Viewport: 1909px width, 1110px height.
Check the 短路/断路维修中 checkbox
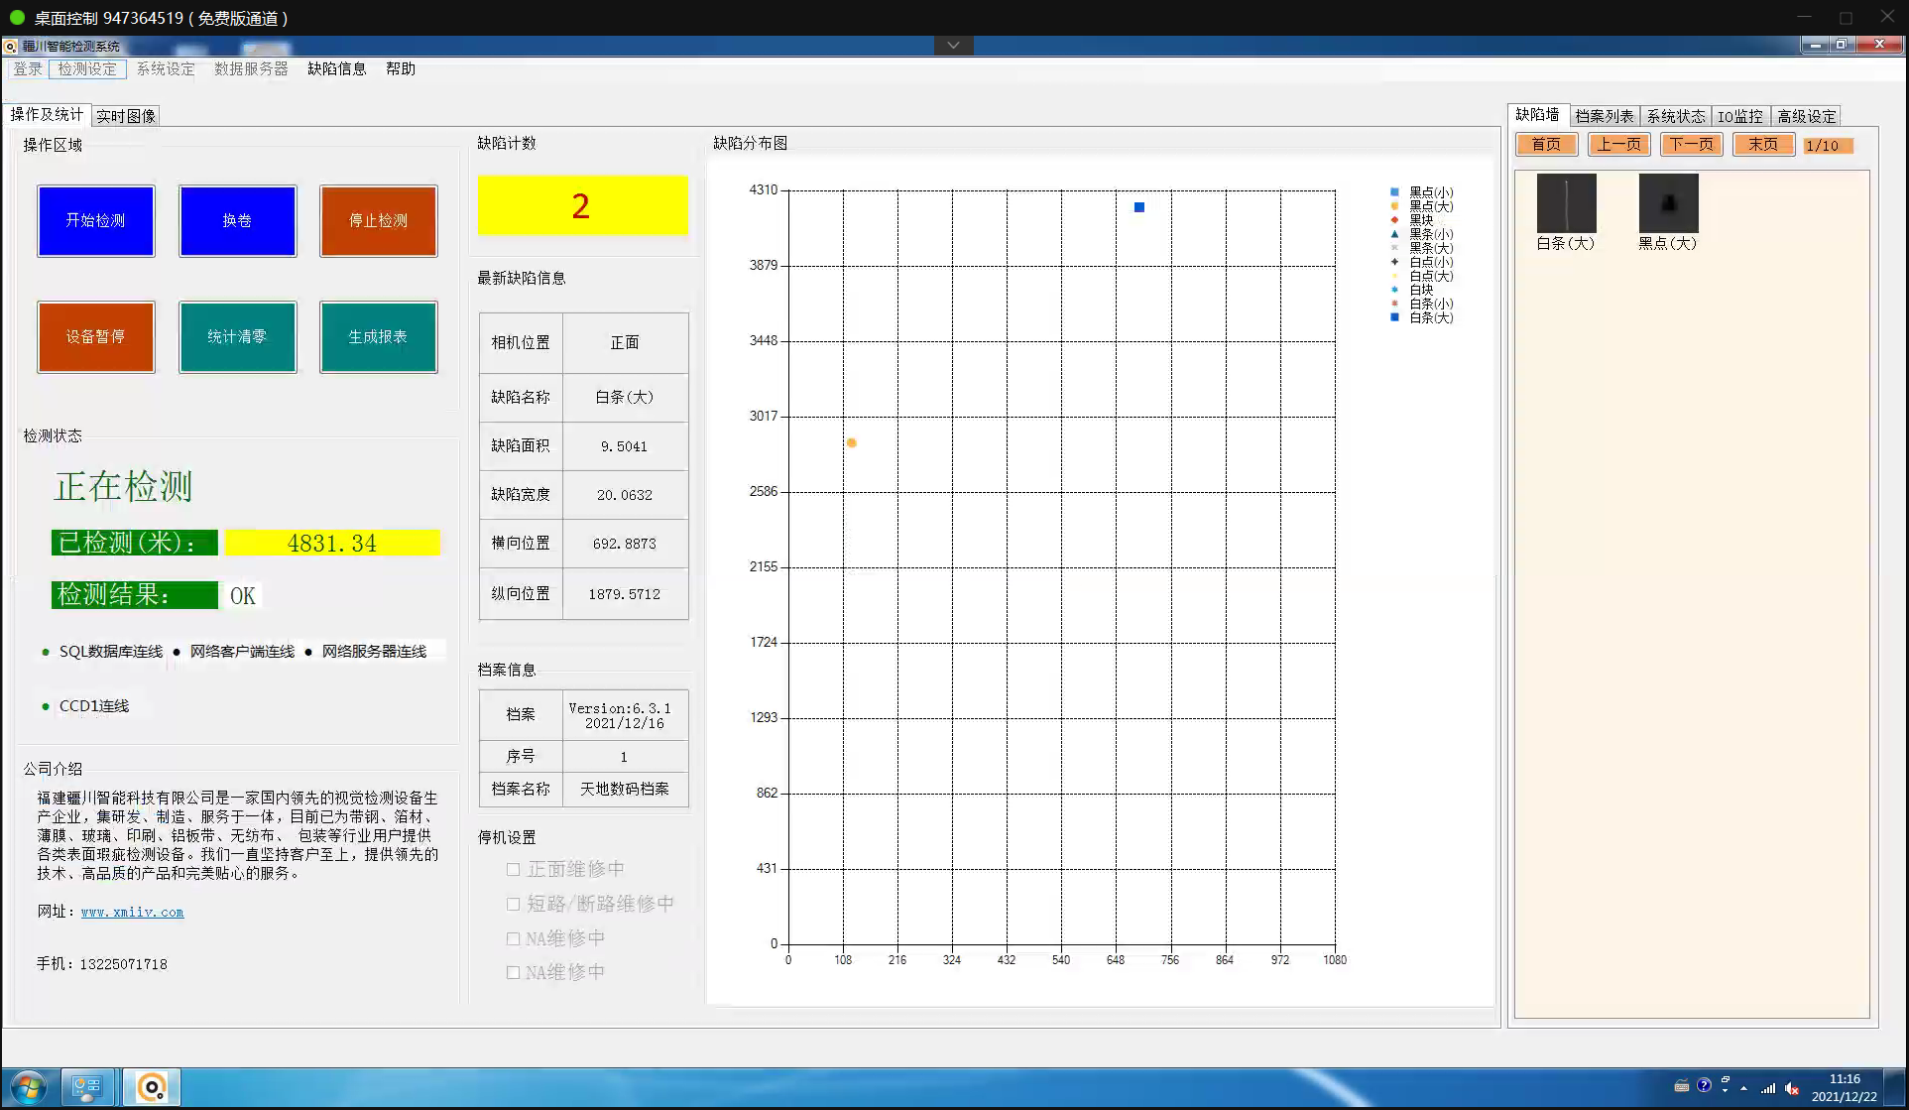click(x=513, y=904)
